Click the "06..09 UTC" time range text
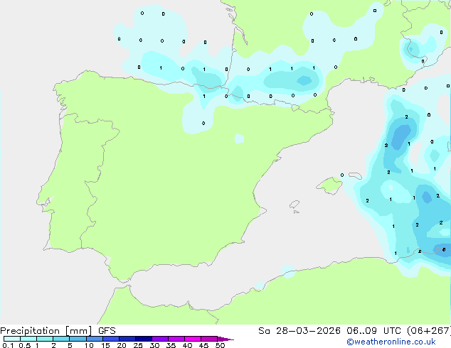The width and height of the screenshot is (451, 348). pos(373,331)
